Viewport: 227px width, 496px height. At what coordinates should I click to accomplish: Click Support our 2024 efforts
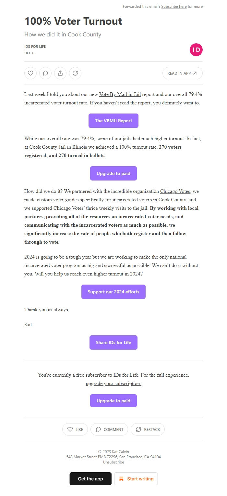(113, 292)
